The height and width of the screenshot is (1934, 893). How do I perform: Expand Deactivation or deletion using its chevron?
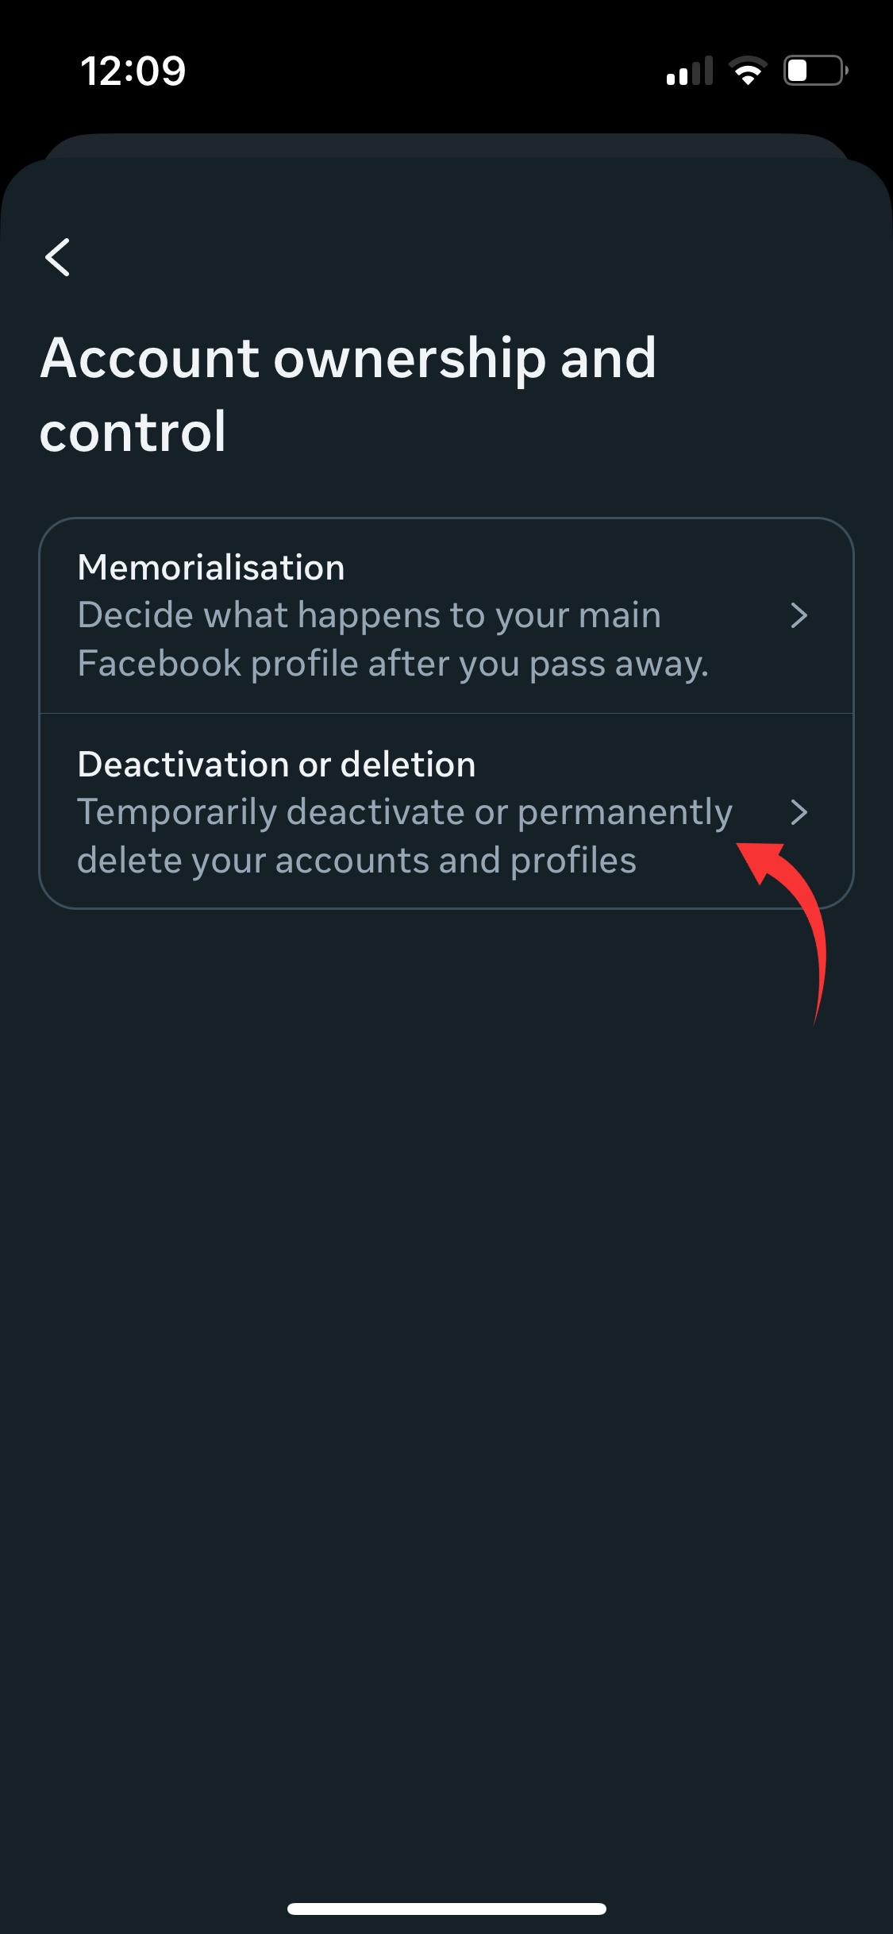click(x=799, y=812)
